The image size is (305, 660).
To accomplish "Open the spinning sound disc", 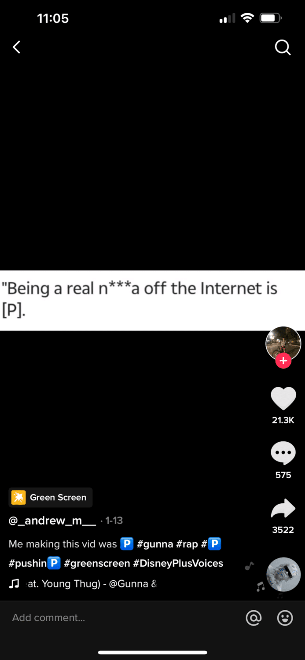I will 283,575.
